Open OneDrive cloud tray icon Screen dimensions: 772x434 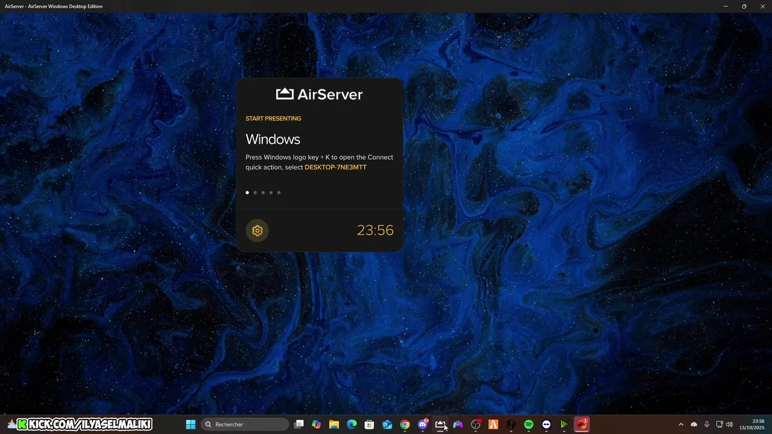tap(694, 424)
